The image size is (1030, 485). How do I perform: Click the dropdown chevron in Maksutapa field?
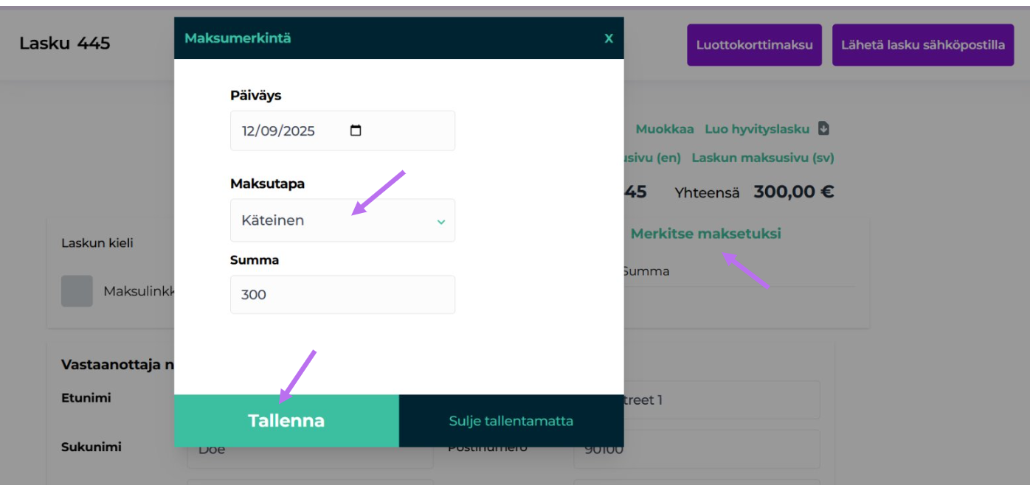tap(440, 220)
